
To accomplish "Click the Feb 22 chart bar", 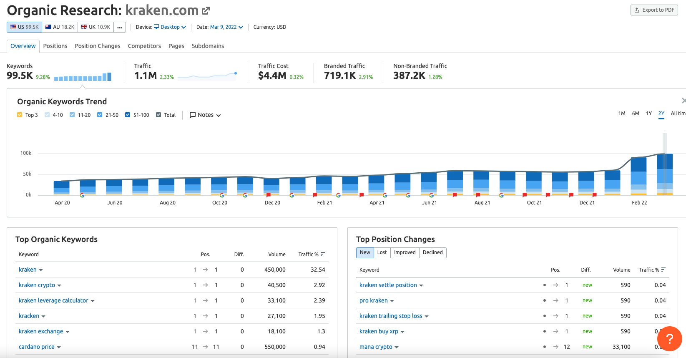I will (638, 176).
